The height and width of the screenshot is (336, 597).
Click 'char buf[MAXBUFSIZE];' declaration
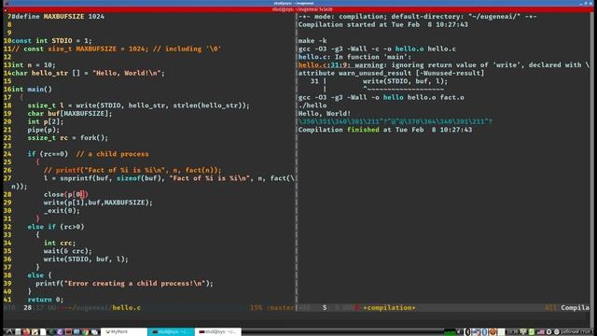[70, 114]
